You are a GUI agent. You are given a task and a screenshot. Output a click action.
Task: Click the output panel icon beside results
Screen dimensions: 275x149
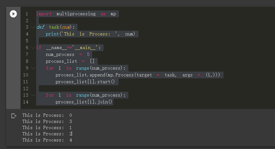point(14,116)
